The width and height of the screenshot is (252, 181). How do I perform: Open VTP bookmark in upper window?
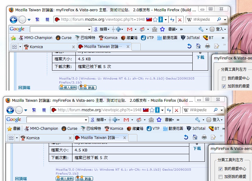click(x=147, y=38)
